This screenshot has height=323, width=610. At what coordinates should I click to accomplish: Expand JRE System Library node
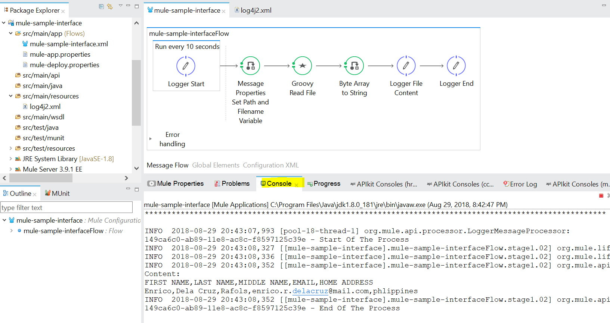point(11,159)
